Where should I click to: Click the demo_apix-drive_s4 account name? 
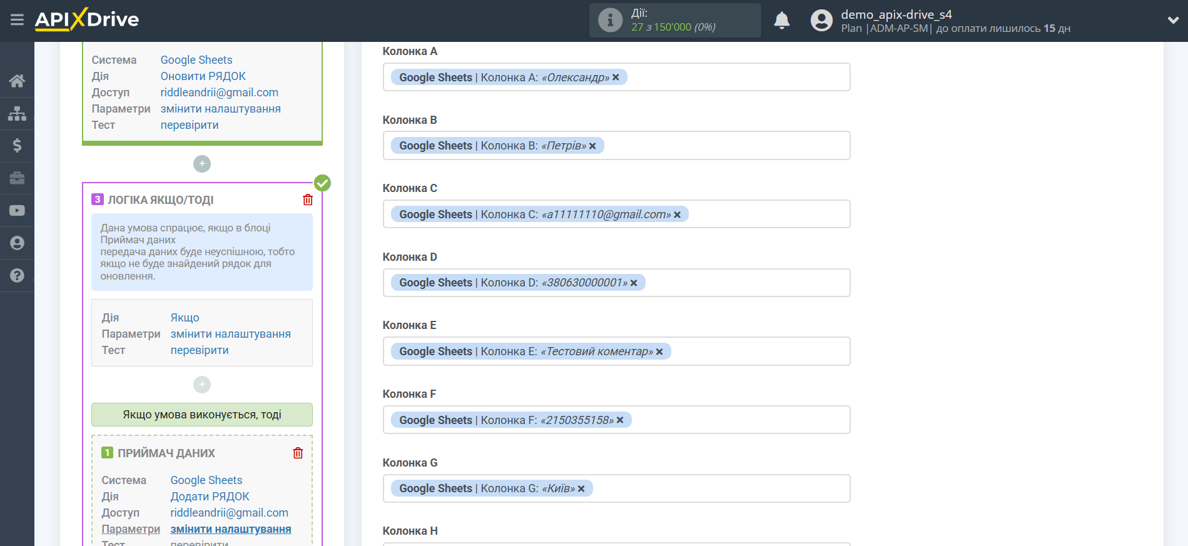click(x=896, y=14)
